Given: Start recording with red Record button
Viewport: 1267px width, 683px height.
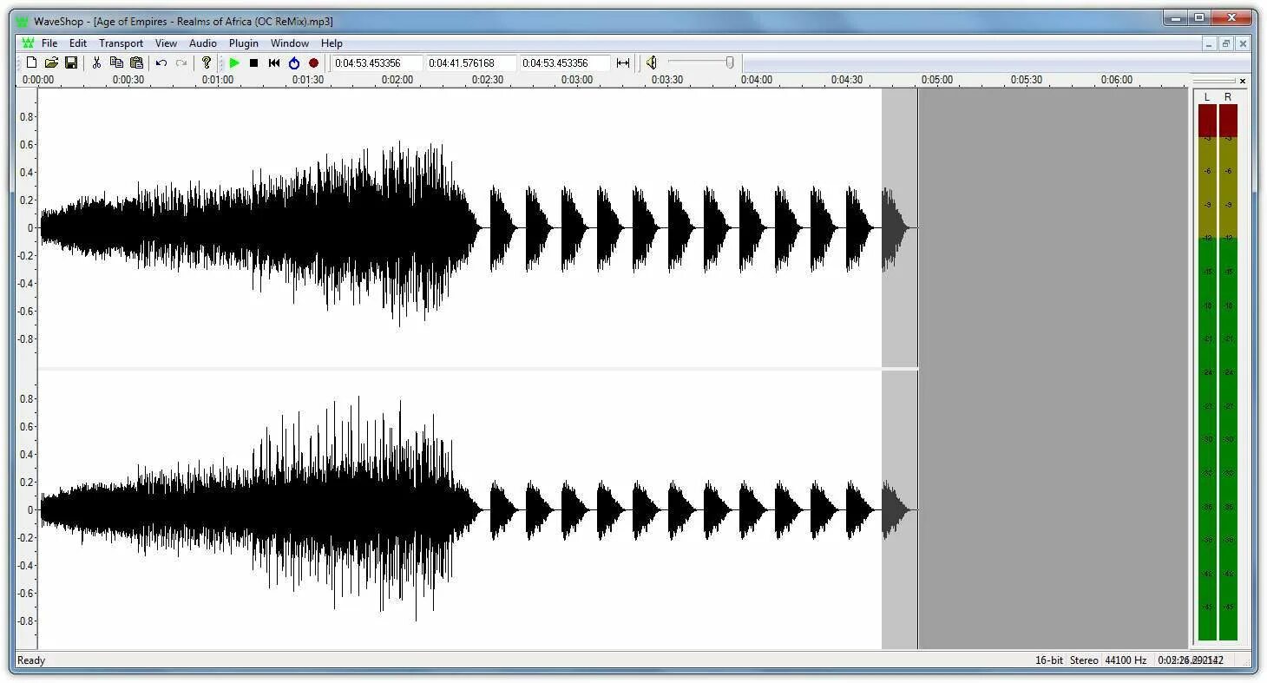Looking at the screenshot, I should (313, 62).
